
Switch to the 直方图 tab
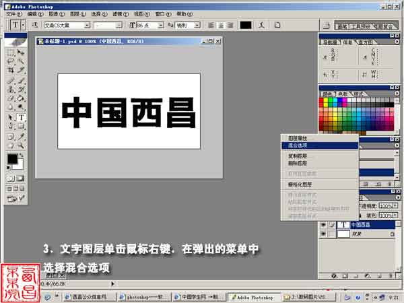click(x=366, y=42)
